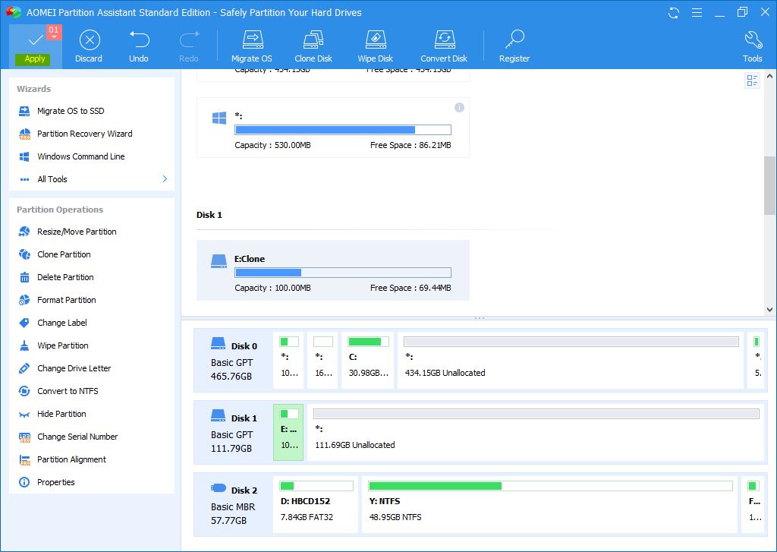The height and width of the screenshot is (552, 777).
Task: Toggle the partition list view mode
Action: [752, 81]
